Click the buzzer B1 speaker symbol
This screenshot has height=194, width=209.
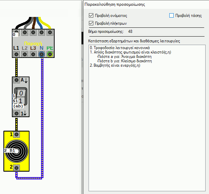tap(16, 150)
